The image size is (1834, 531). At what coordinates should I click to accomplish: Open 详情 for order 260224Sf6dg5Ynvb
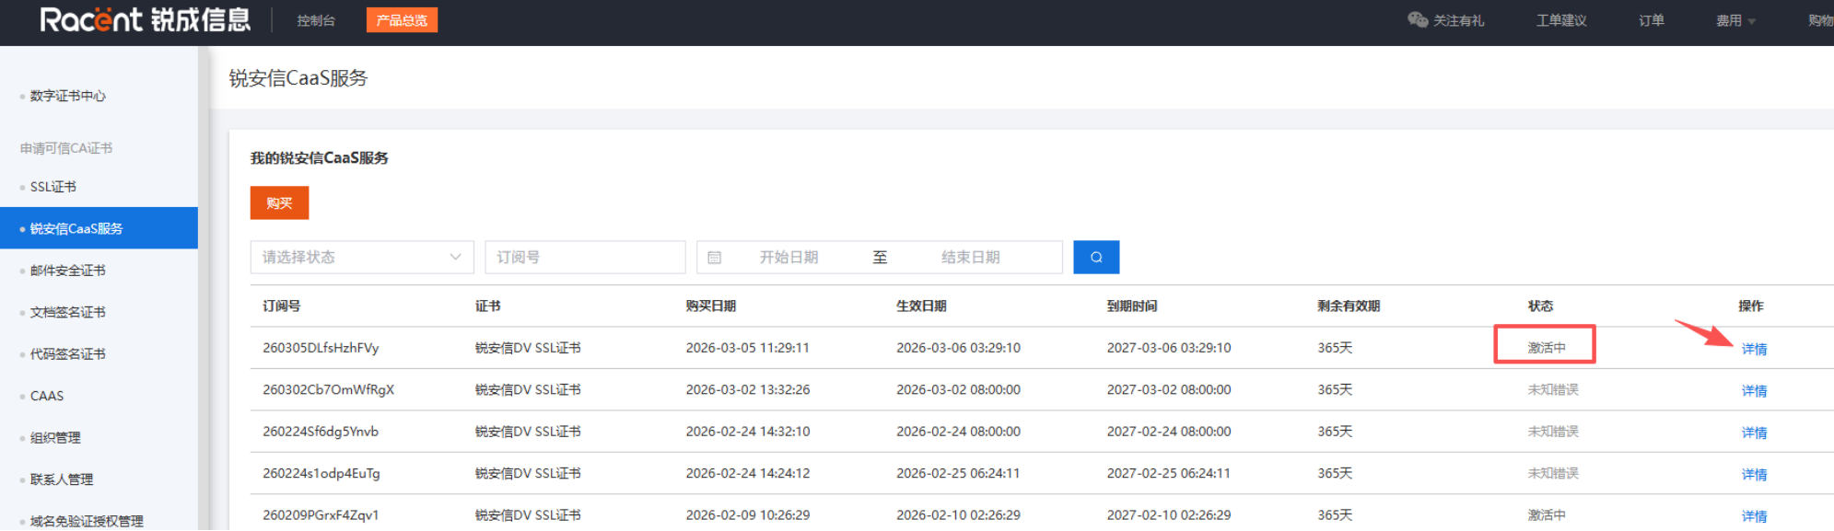1754,433
